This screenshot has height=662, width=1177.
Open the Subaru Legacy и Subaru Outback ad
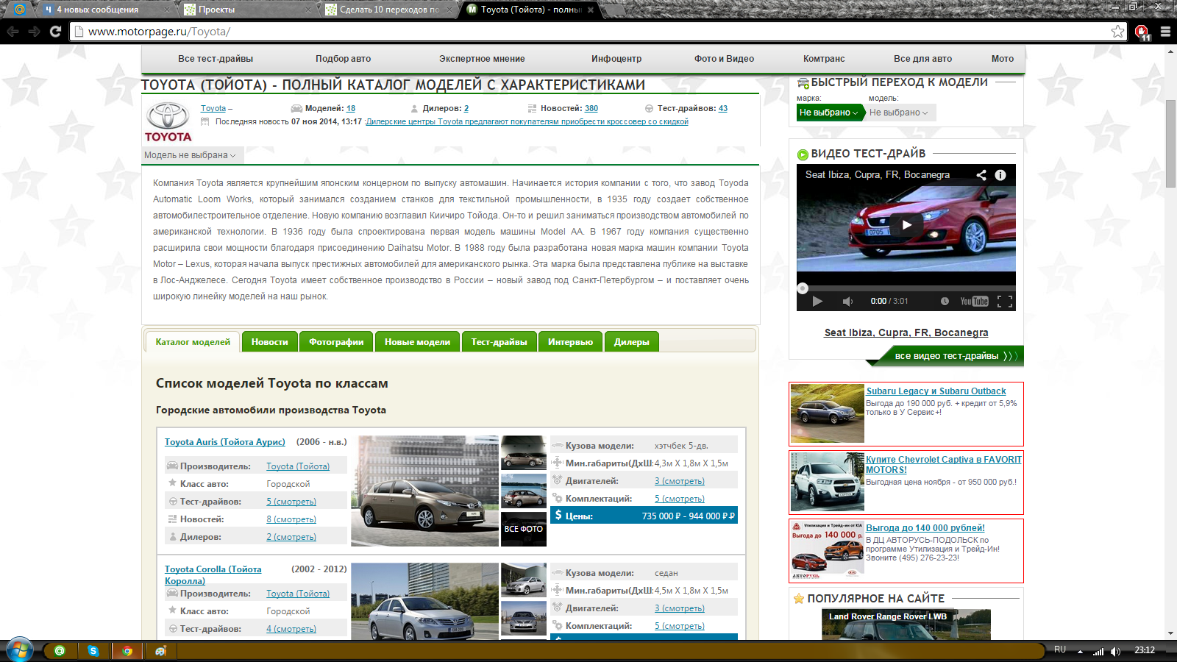tap(936, 391)
